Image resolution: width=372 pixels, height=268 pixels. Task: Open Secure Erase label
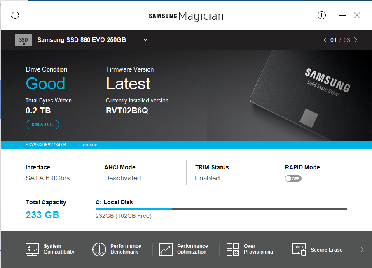point(327,250)
